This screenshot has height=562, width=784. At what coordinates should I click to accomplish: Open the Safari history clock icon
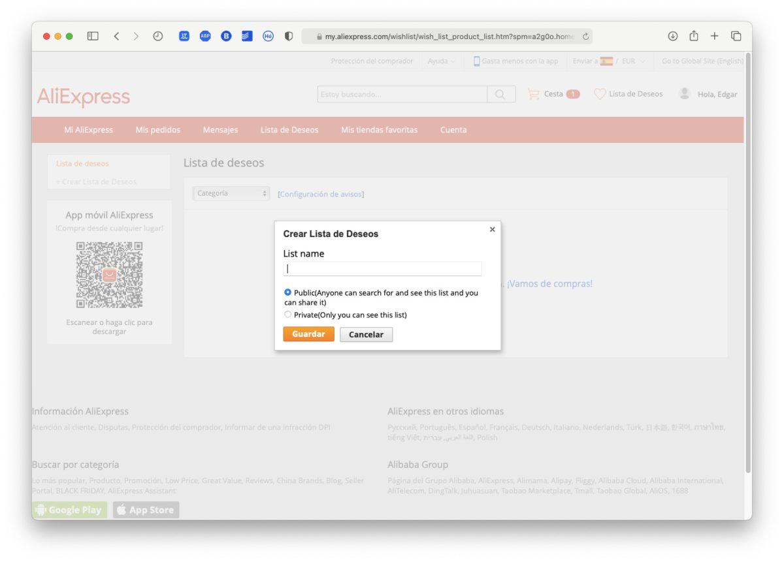(x=158, y=37)
